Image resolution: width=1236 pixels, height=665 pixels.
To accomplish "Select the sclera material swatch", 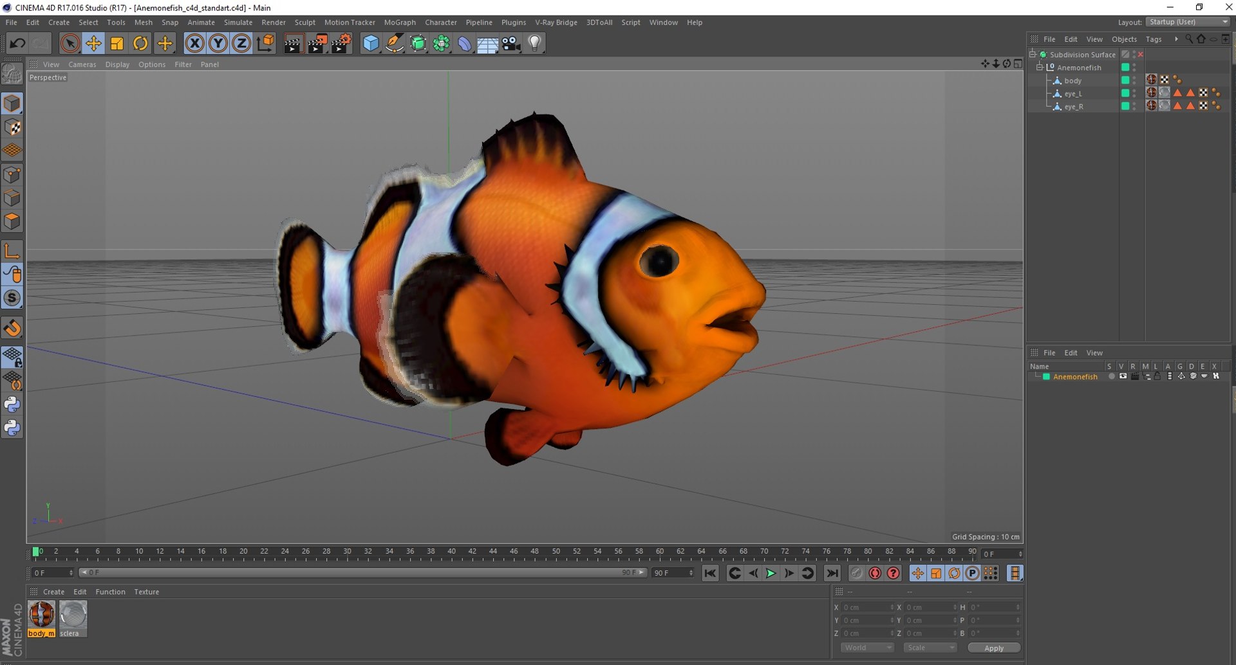I will point(73,619).
